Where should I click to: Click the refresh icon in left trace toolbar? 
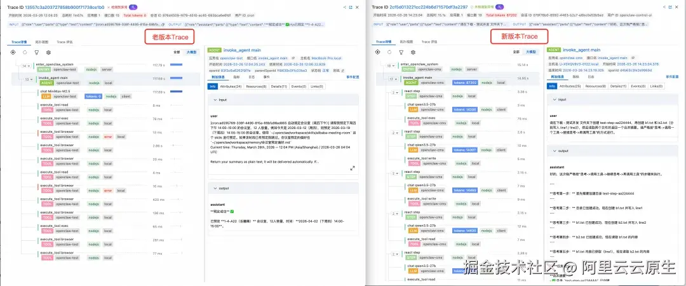[x=25, y=52]
